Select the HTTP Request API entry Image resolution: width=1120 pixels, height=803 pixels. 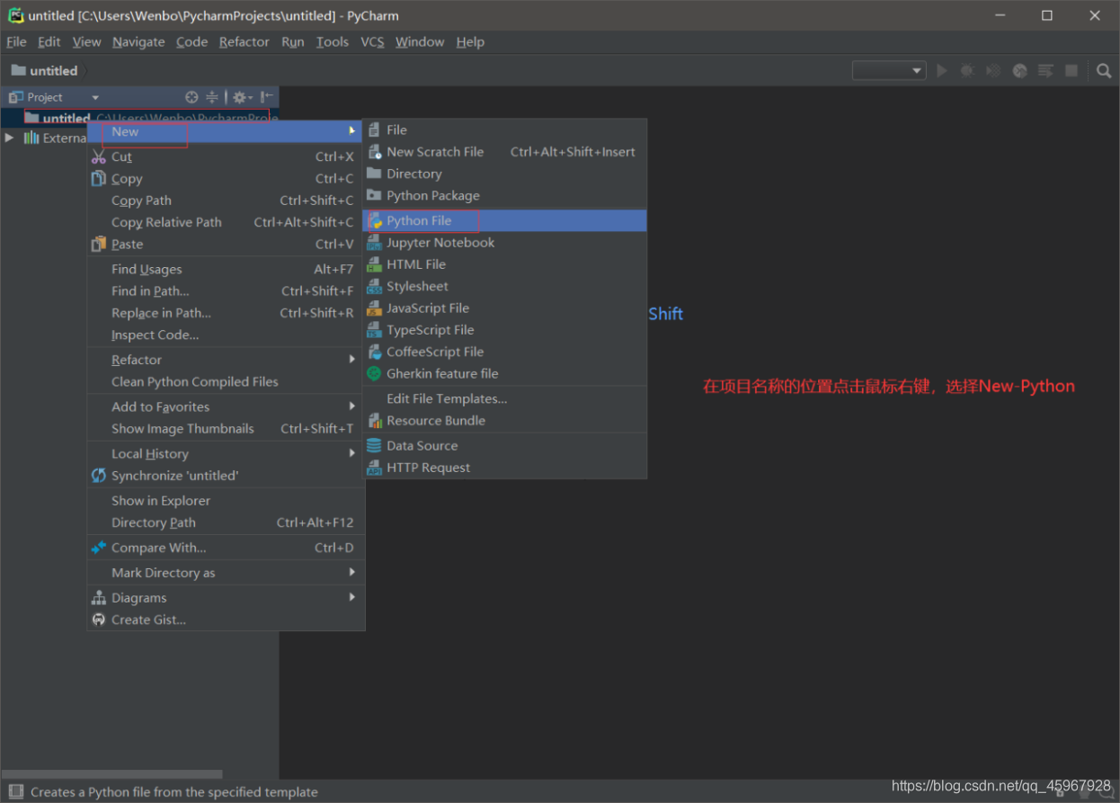click(x=504, y=468)
